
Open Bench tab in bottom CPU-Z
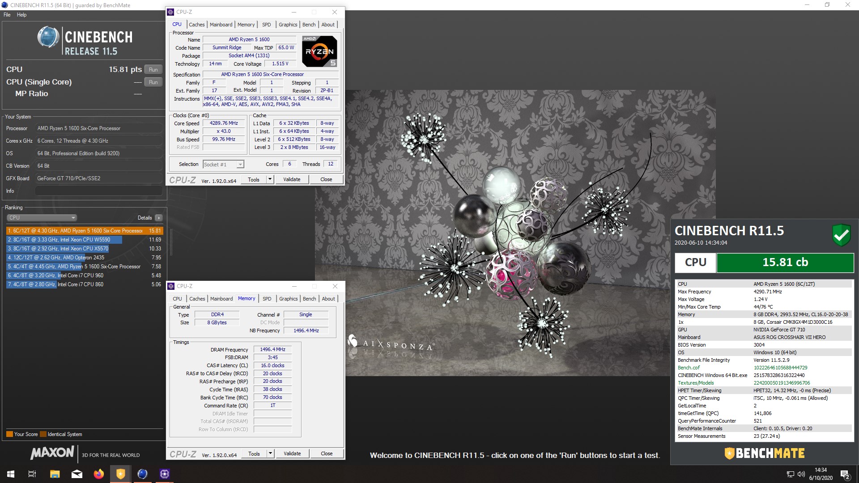tap(309, 299)
